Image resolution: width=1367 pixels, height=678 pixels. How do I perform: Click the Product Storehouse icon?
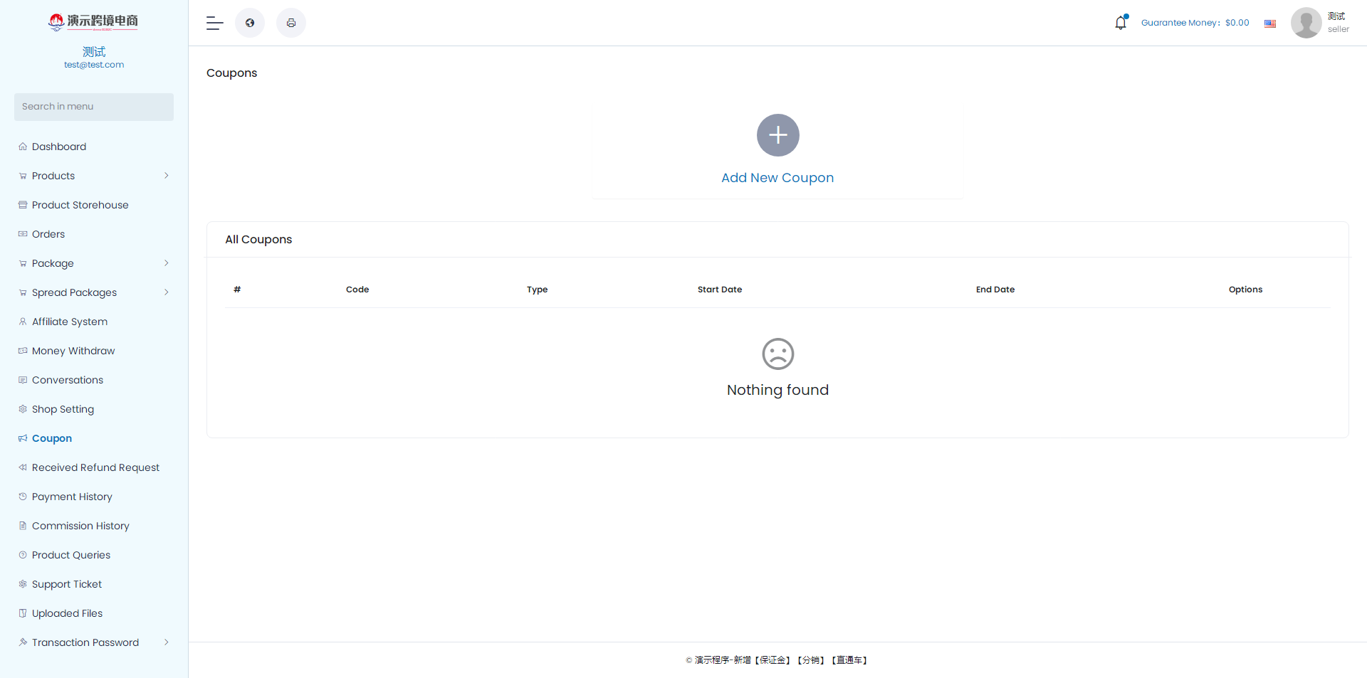(x=23, y=205)
